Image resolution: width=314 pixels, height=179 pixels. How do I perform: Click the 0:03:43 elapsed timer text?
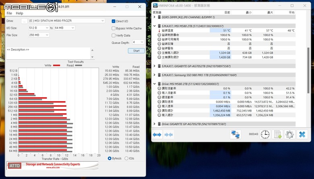(254, 134)
